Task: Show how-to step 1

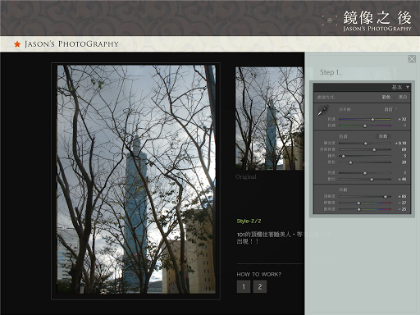Action: click(244, 286)
